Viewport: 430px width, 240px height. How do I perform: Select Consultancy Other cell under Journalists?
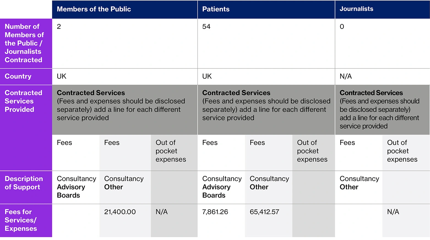point(359,183)
